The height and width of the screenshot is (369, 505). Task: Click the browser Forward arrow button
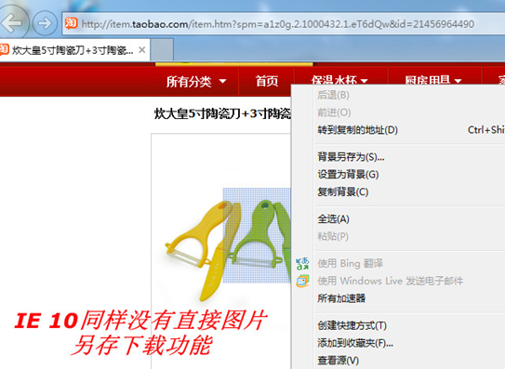coord(45,23)
